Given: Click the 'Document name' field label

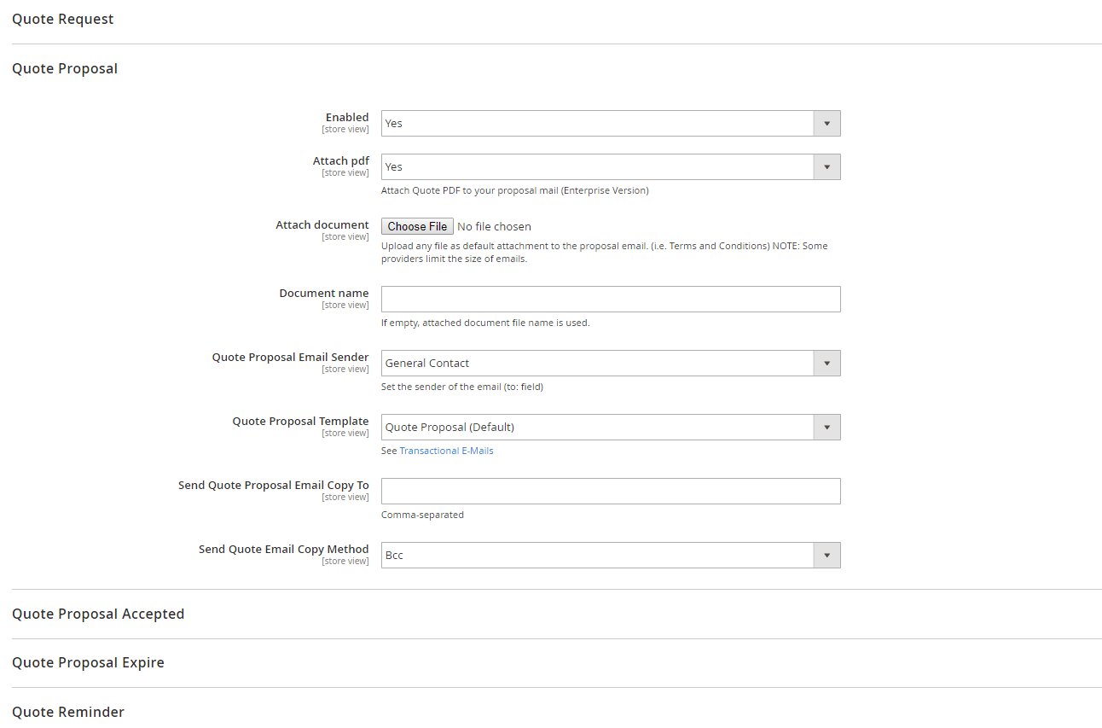Looking at the screenshot, I should (x=324, y=293).
